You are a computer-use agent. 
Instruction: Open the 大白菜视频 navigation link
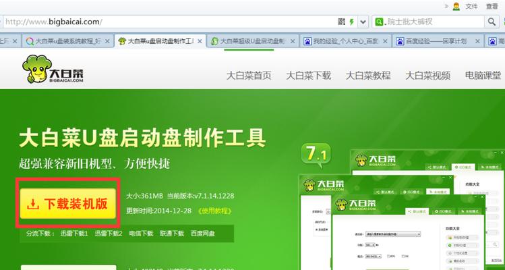[427, 76]
